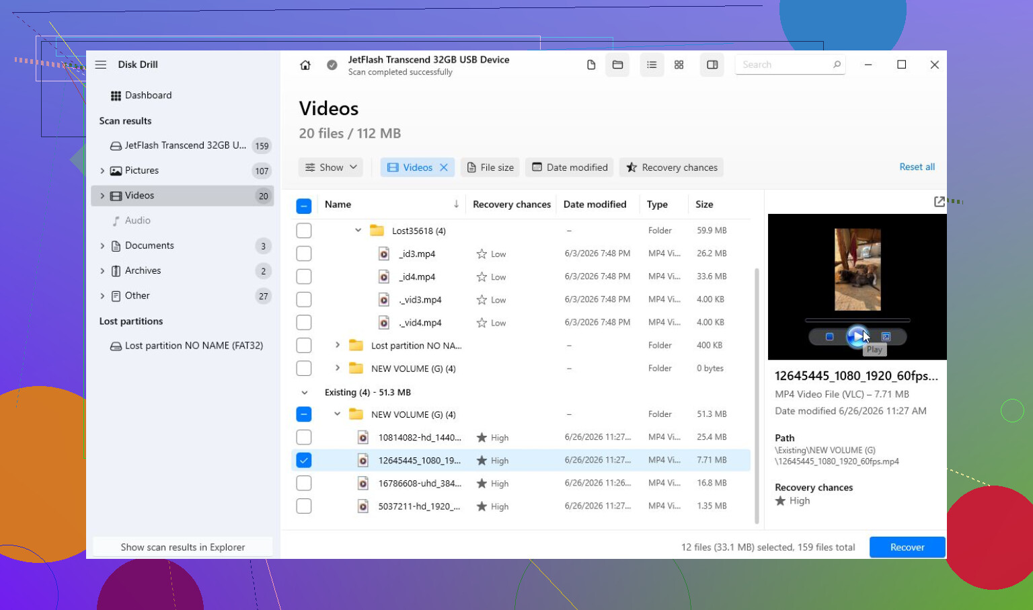The image size is (1033, 610).
Task: Sort by the Size column header
Action: [704, 204]
